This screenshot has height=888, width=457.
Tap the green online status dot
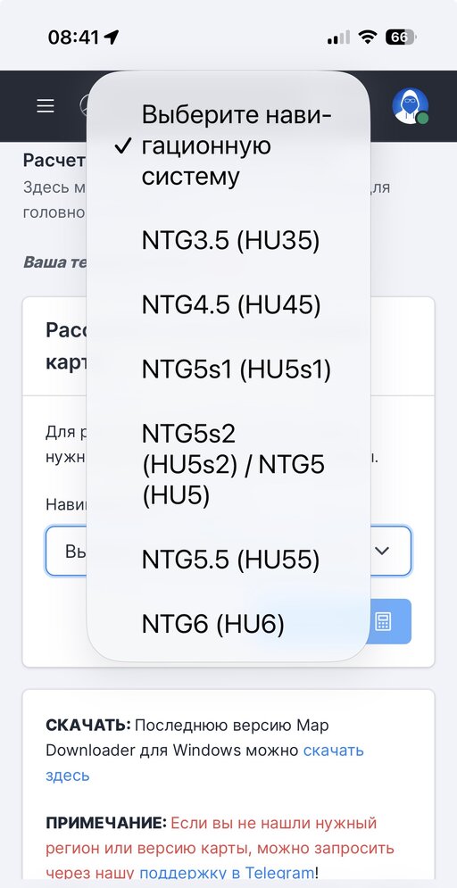422,118
